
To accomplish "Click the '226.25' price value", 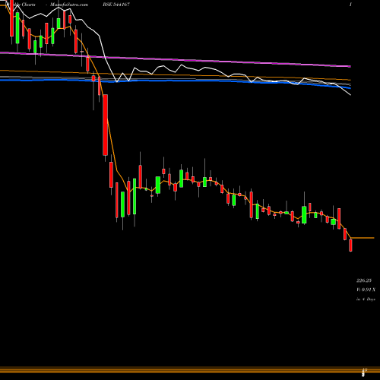I will click(364, 280).
